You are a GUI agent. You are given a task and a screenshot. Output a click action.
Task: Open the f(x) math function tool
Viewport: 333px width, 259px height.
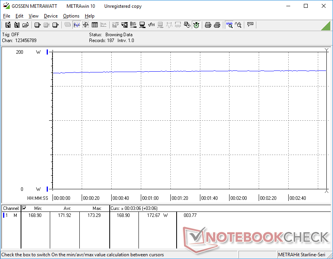[x=151, y=25]
